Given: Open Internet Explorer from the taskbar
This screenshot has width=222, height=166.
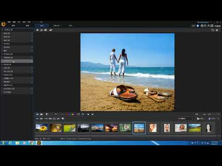Looking at the screenshot, I should [x=10, y=143].
